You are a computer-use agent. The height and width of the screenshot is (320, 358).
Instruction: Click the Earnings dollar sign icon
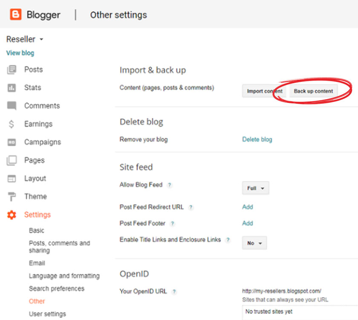(x=12, y=124)
